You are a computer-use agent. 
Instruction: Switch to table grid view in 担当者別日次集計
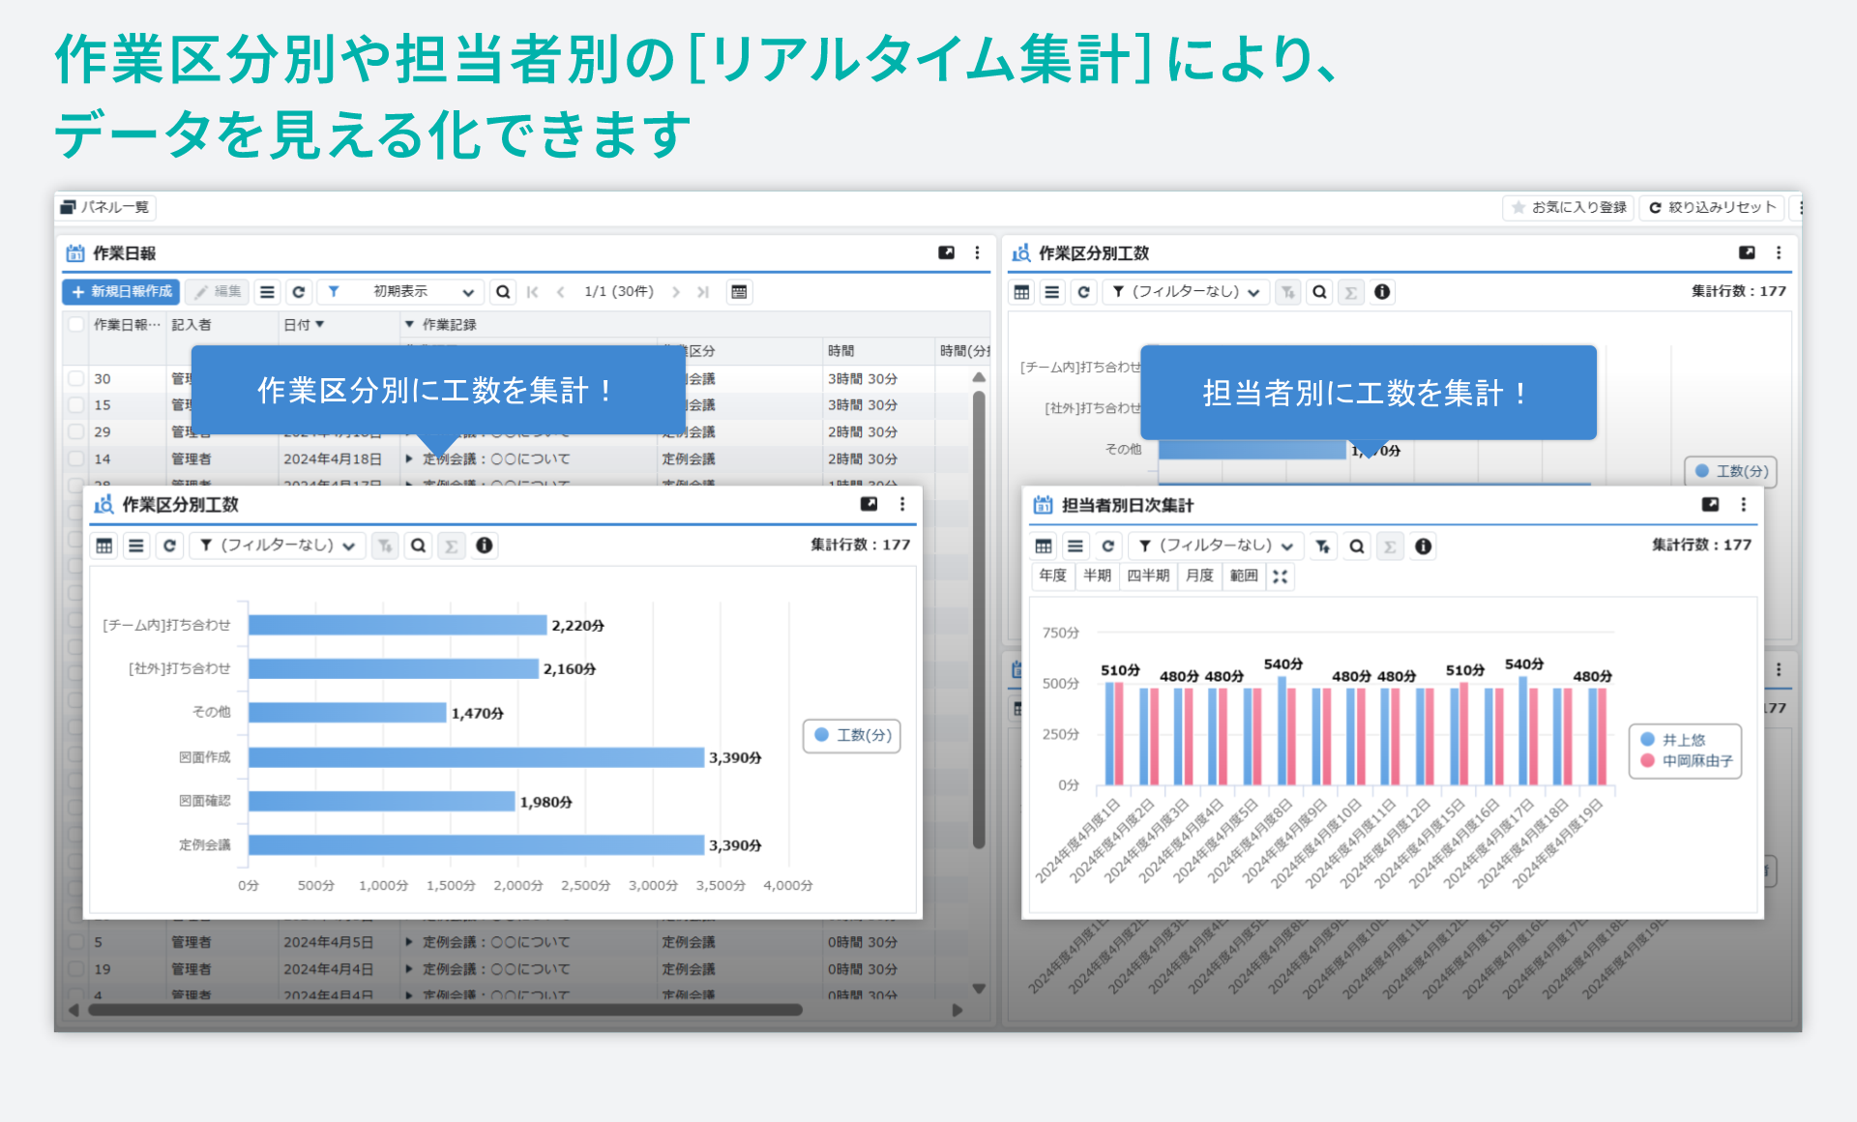(x=1044, y=546)
